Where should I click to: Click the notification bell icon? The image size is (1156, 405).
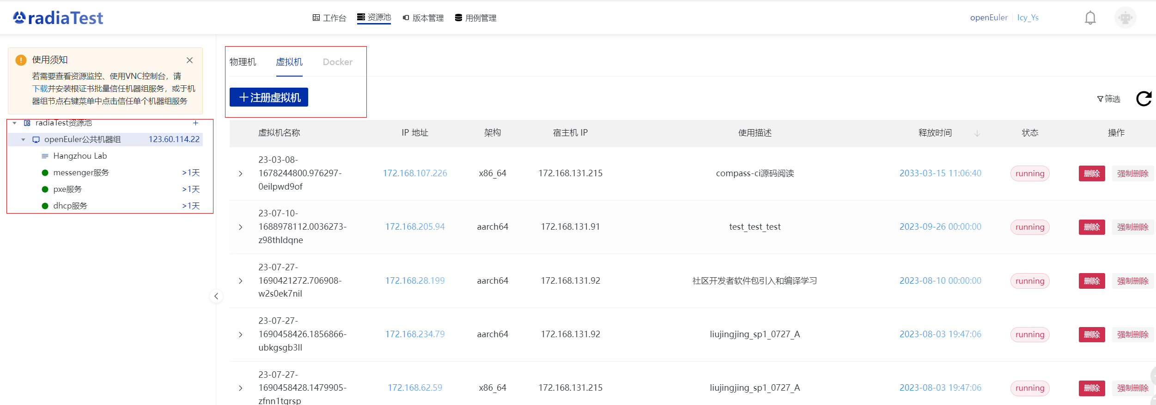(1090, 18)
